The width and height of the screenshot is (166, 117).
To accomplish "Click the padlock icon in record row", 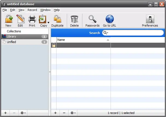I will 54,45.
